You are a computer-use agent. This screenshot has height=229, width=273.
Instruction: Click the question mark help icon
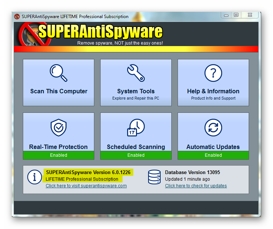point(213,73)
